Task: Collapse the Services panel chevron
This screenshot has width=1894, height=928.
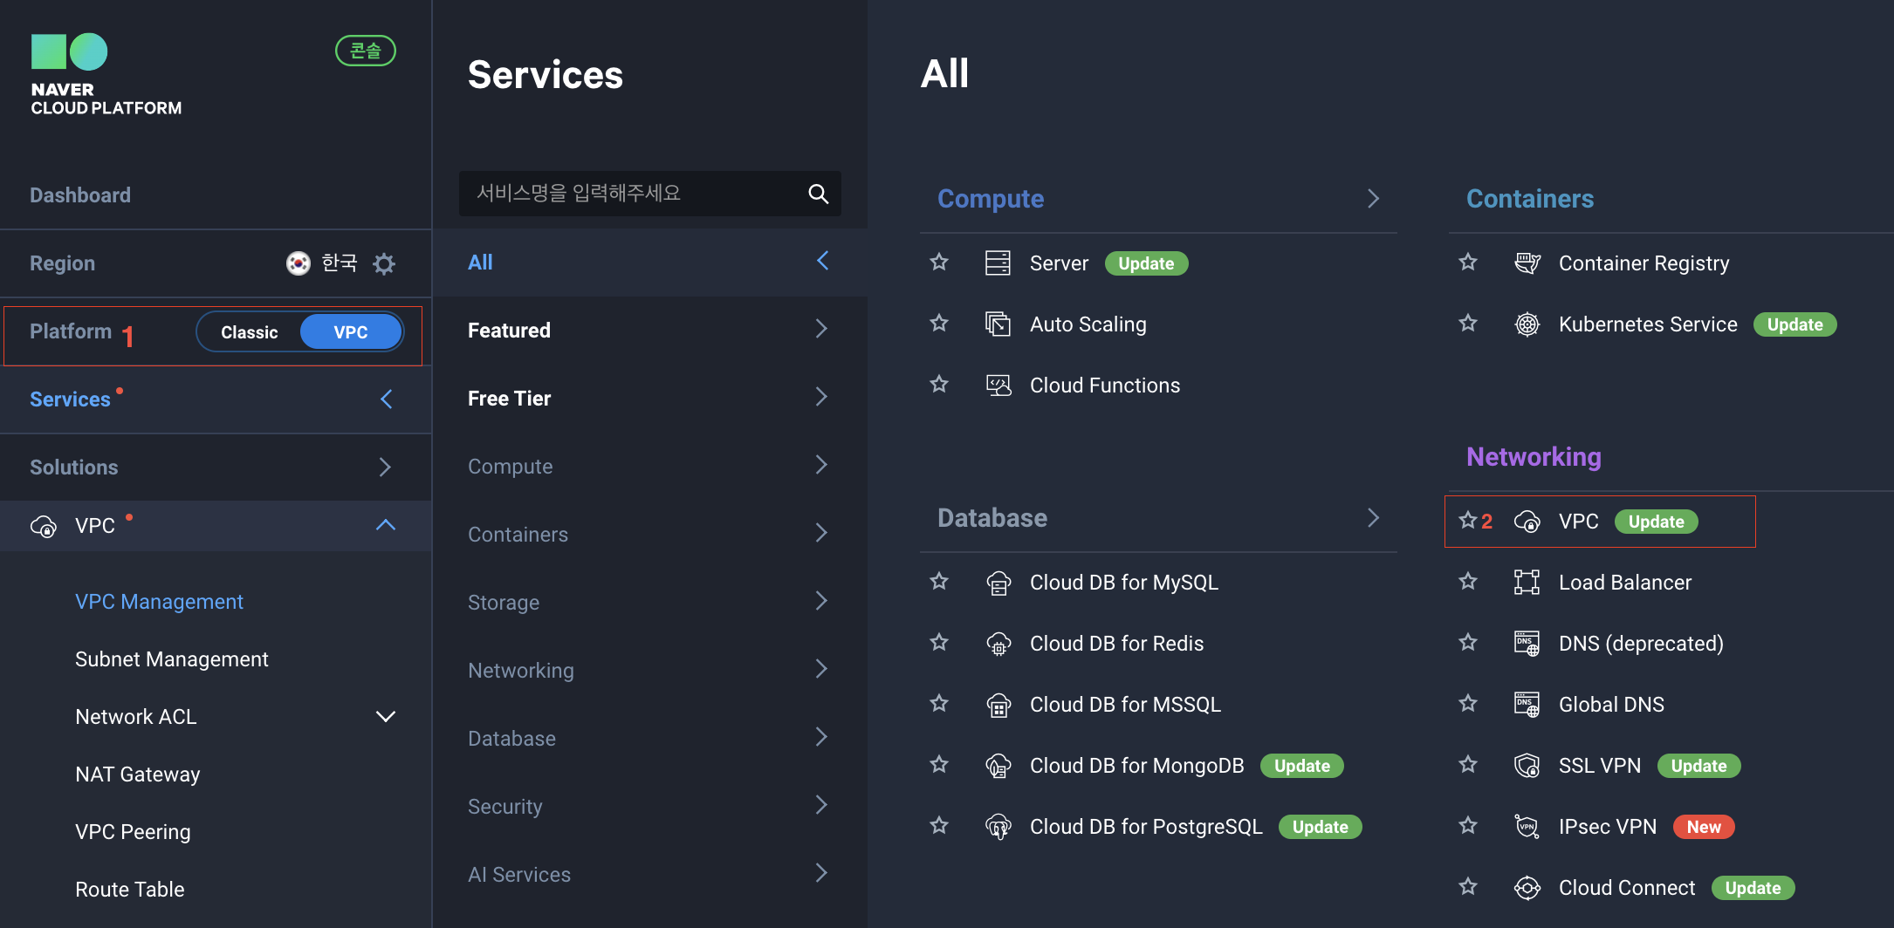Action: click(386, 399)
